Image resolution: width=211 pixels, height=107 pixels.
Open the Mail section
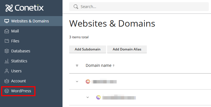pos(31,31)
